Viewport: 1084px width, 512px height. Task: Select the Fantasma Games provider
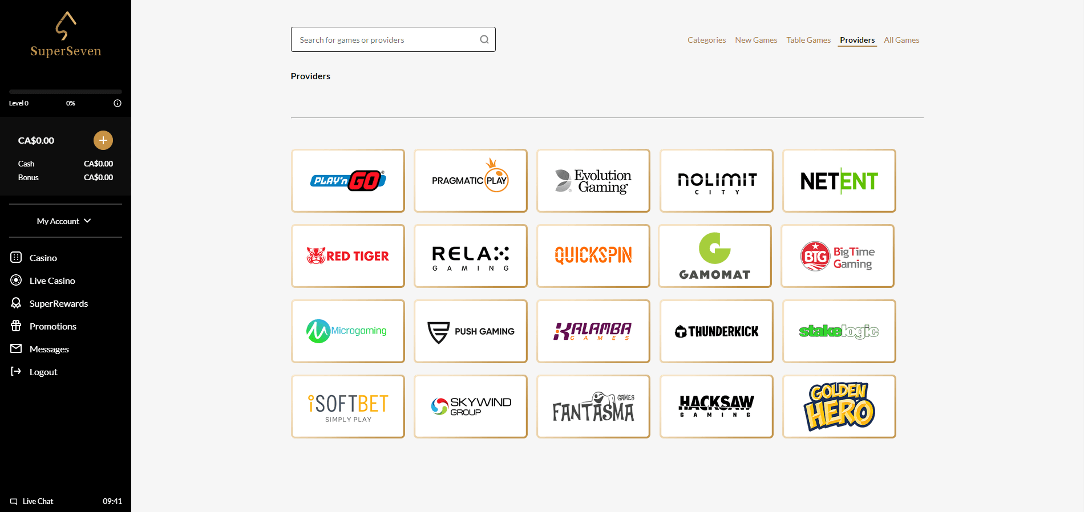(593, 407)
